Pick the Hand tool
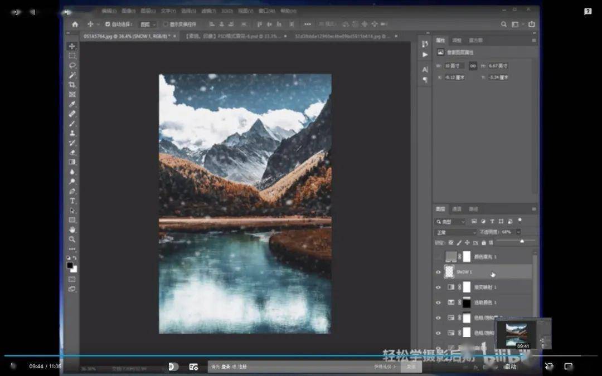 point(72,229)
